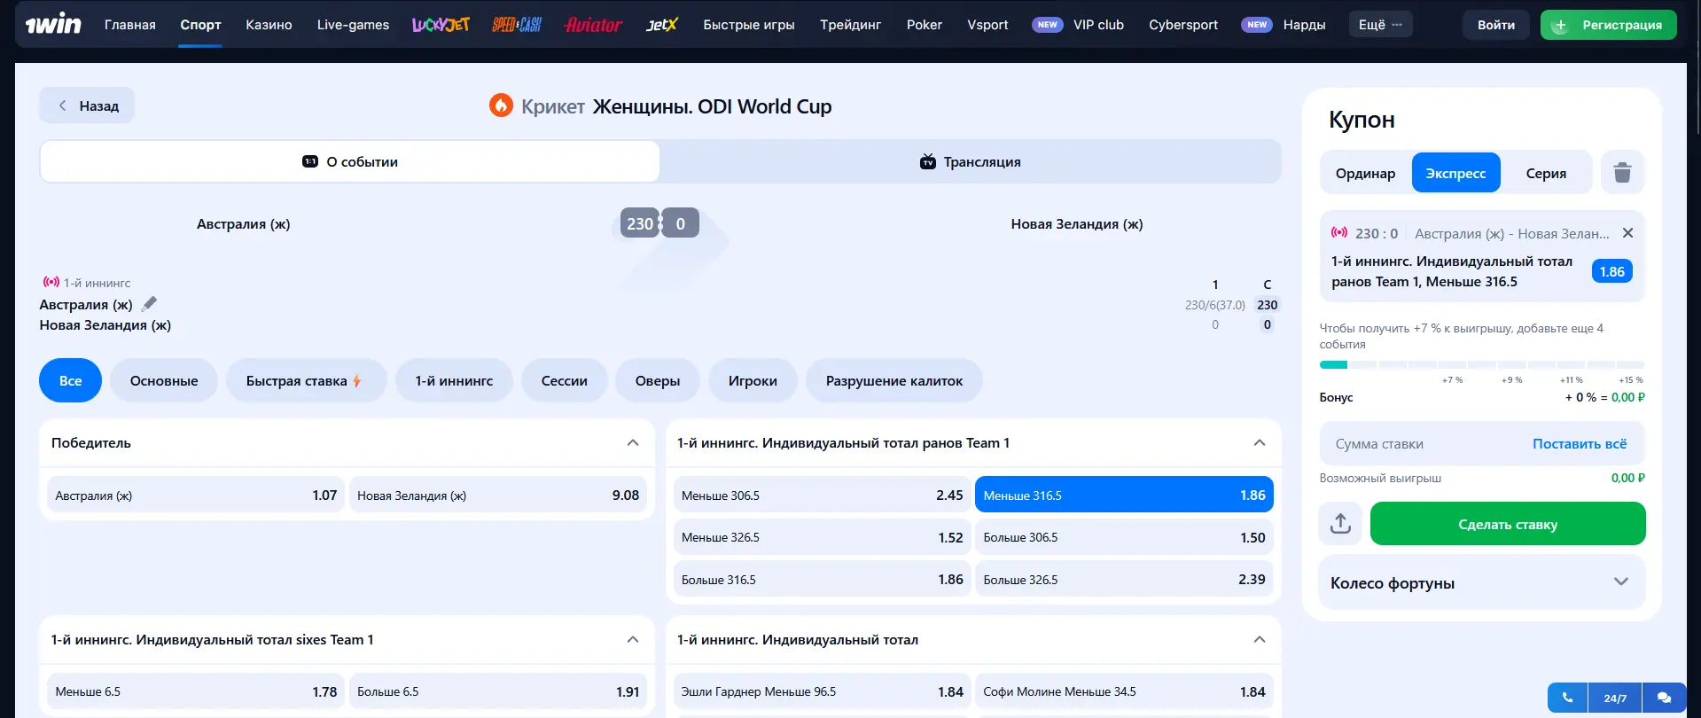Open the Lucky Jet game icon
1701x718 pixels.
(441, 25)
